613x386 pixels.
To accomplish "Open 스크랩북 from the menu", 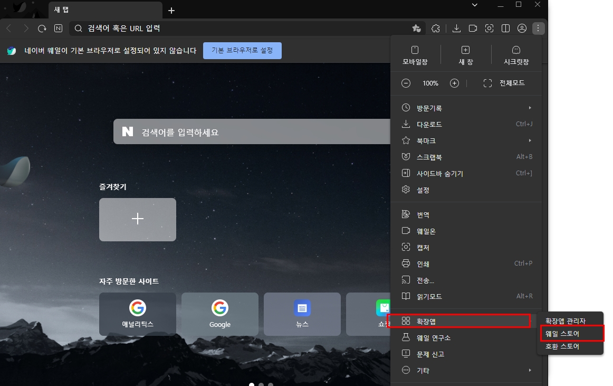I will pyautogui.click(x=466, y=157).
